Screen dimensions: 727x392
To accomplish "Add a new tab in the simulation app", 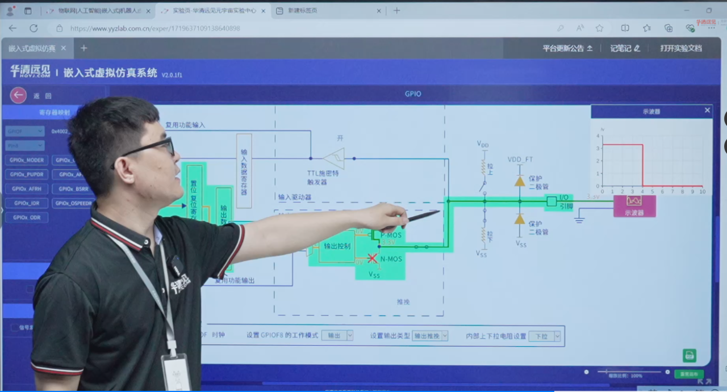I will [84, 48].
